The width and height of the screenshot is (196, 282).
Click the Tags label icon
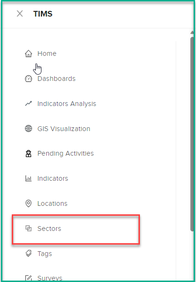pos(28,254)
